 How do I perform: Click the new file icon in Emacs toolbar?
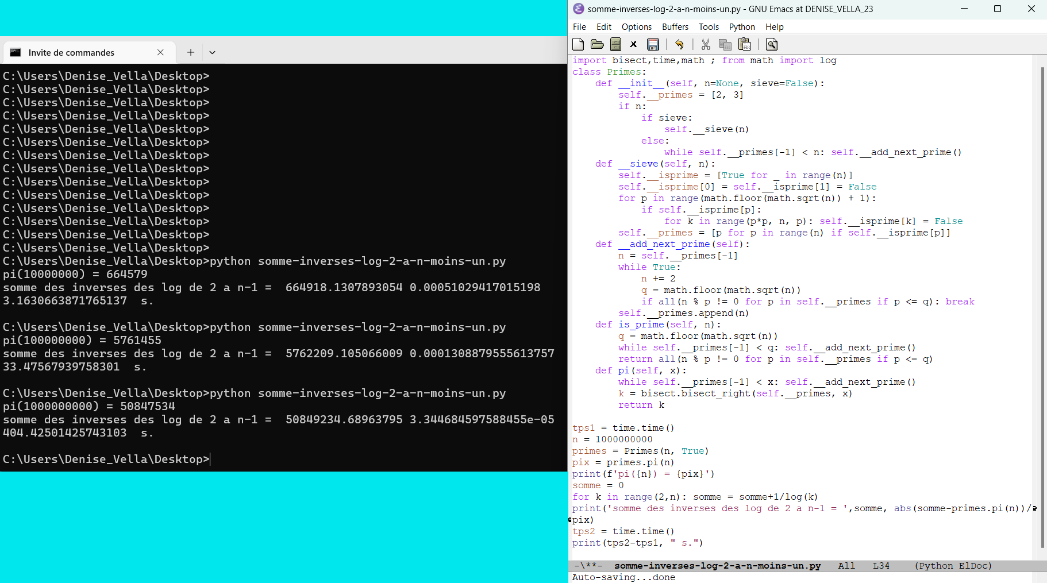point(578,44)
